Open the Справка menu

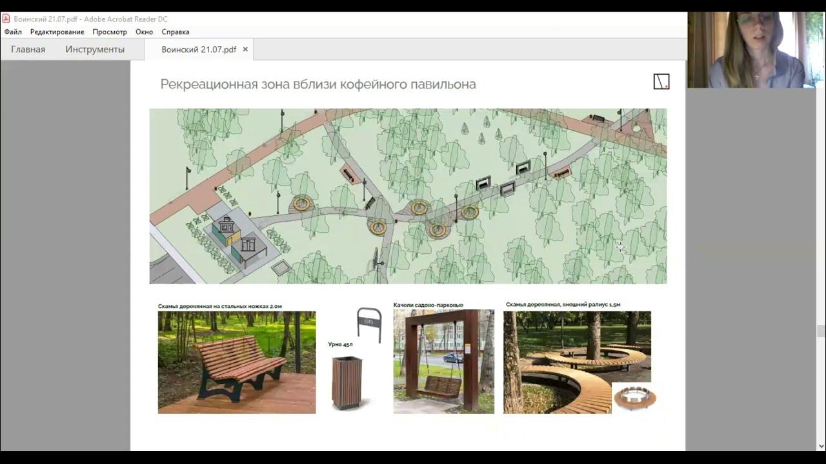click(176, 32)
